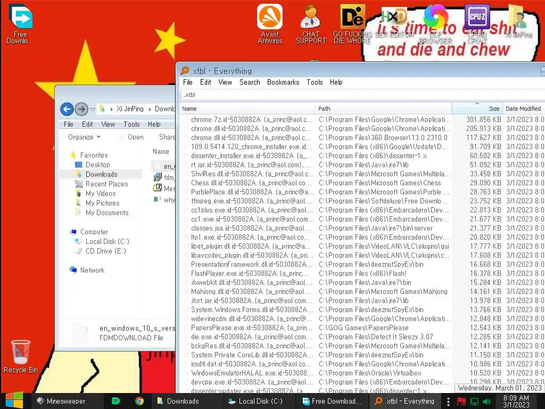Image resolution: width=545 pixels, height=409 pixels.
Task: Open the Bookmarks menu in Everything
Action: tap(283, 82)
